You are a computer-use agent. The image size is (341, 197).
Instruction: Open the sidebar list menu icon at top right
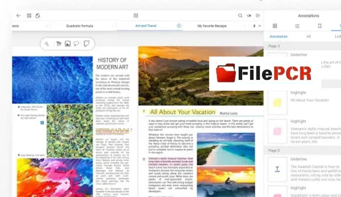point(258,15)
